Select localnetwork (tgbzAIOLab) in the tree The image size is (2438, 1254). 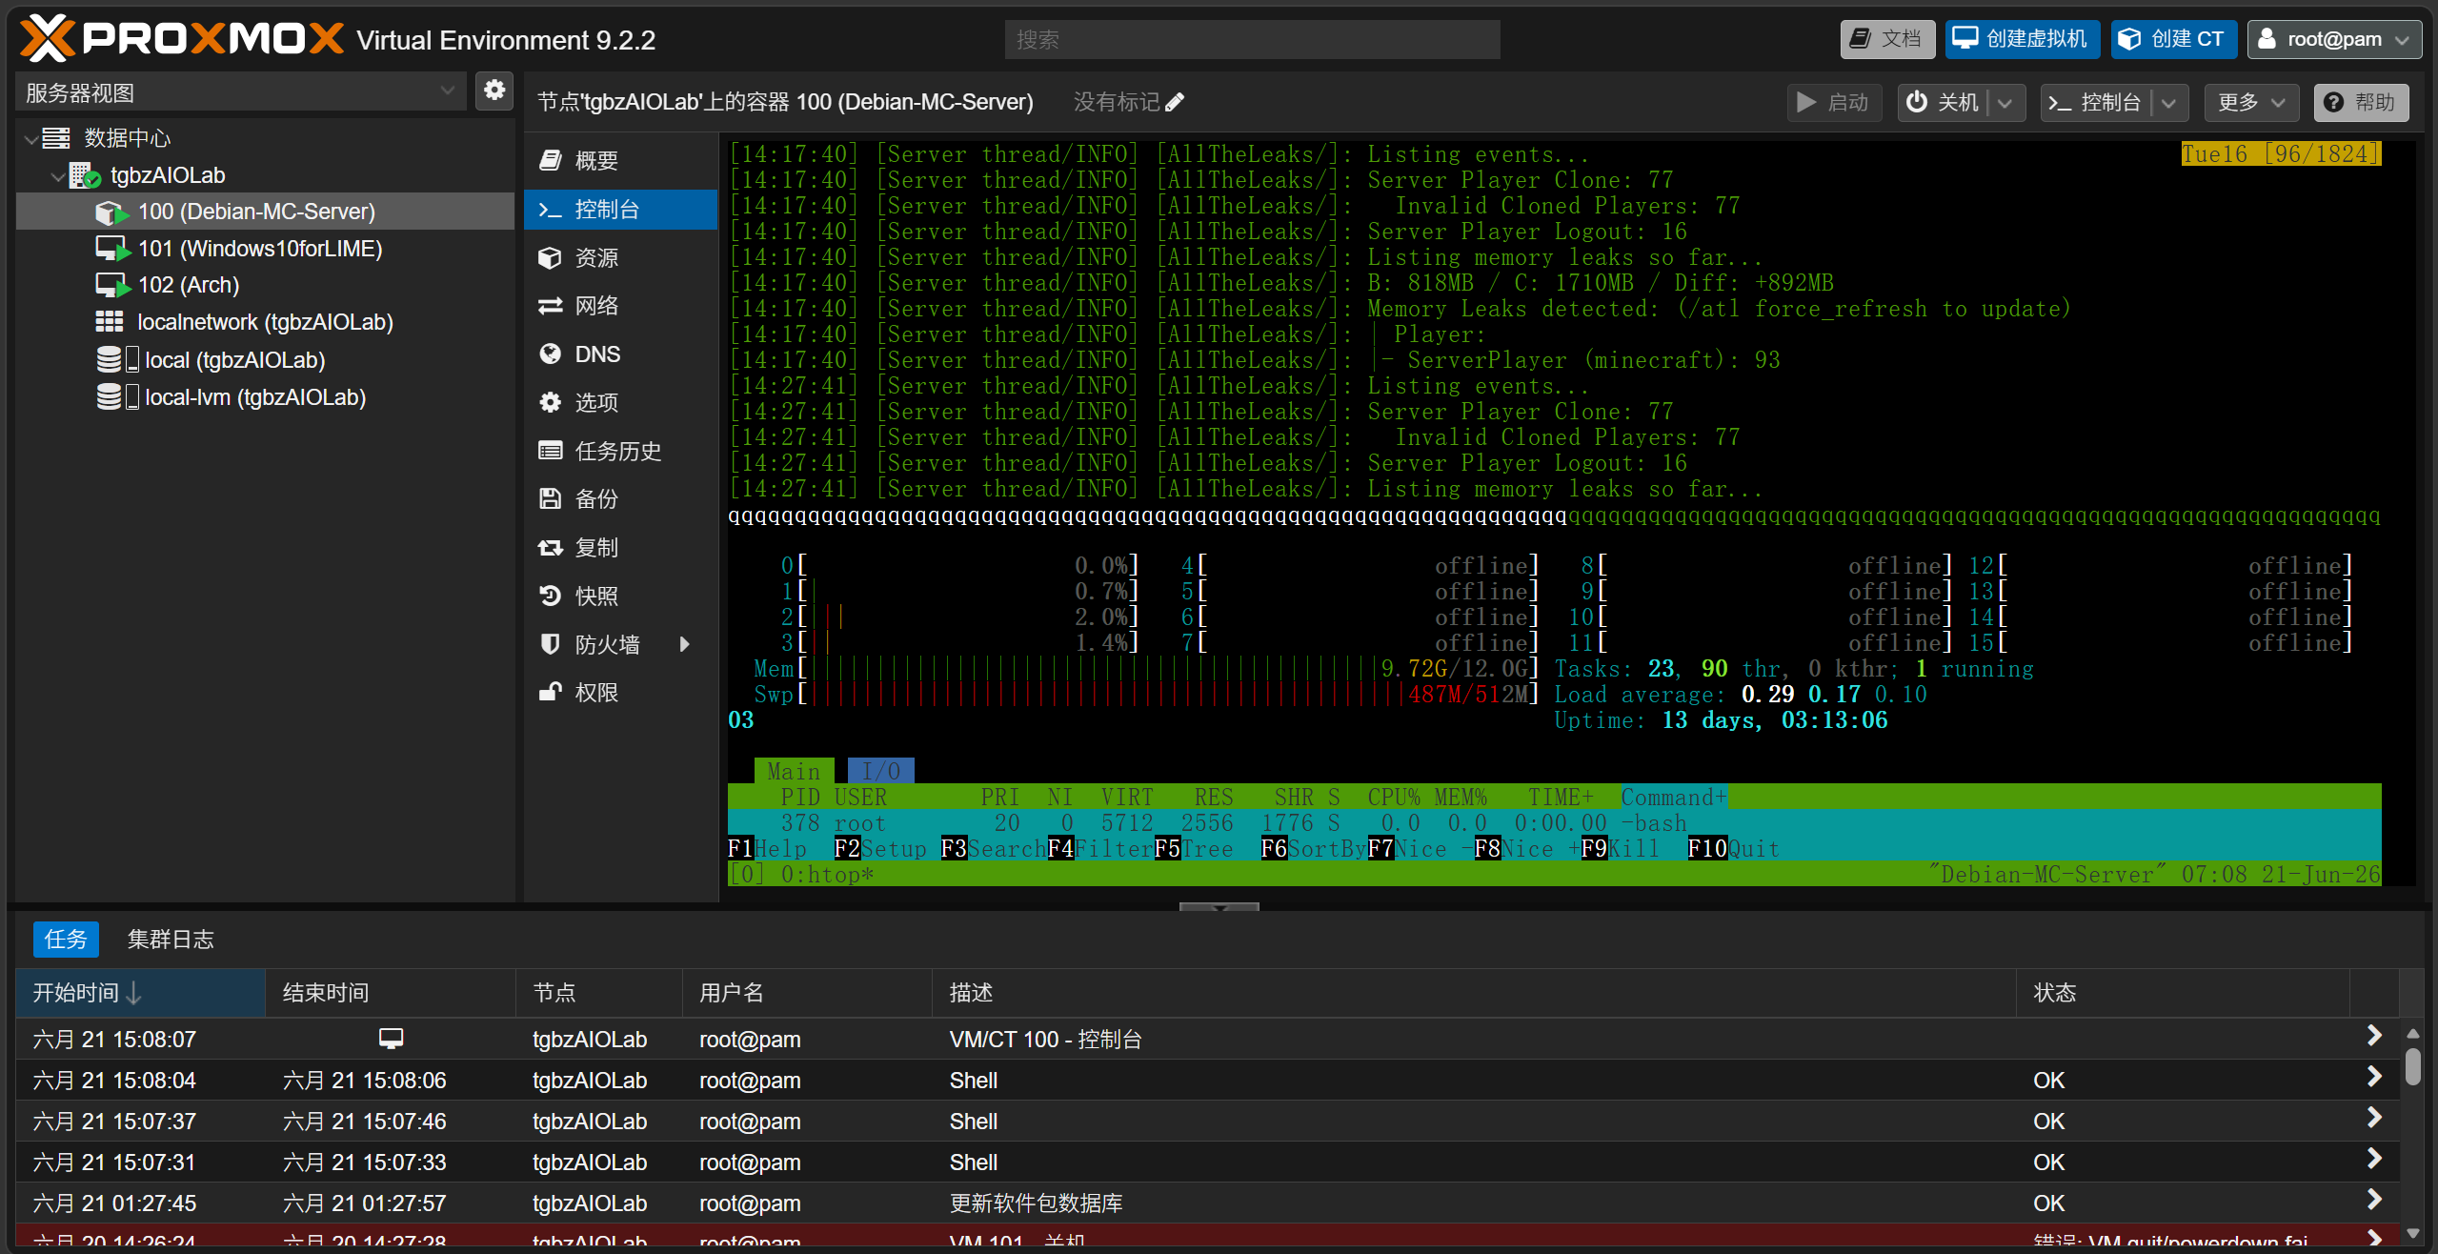(265, 322)
